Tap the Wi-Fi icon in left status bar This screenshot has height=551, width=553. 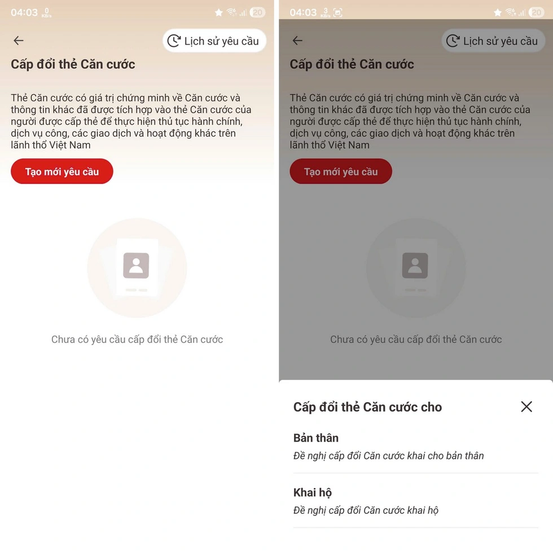tap(232, 12)
